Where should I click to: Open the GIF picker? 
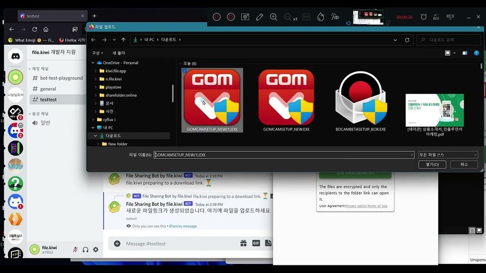tap(256, 243)
